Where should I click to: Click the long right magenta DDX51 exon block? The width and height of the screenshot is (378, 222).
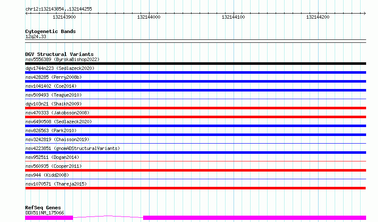point(254,218)
